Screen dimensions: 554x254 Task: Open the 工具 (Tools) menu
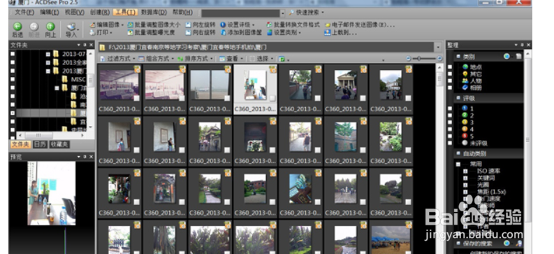[125, 13]
